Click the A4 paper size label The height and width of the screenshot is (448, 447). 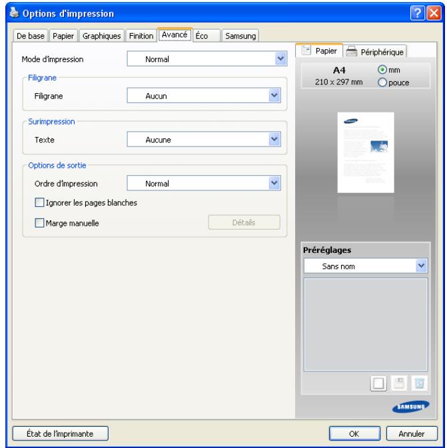point(339,70)
